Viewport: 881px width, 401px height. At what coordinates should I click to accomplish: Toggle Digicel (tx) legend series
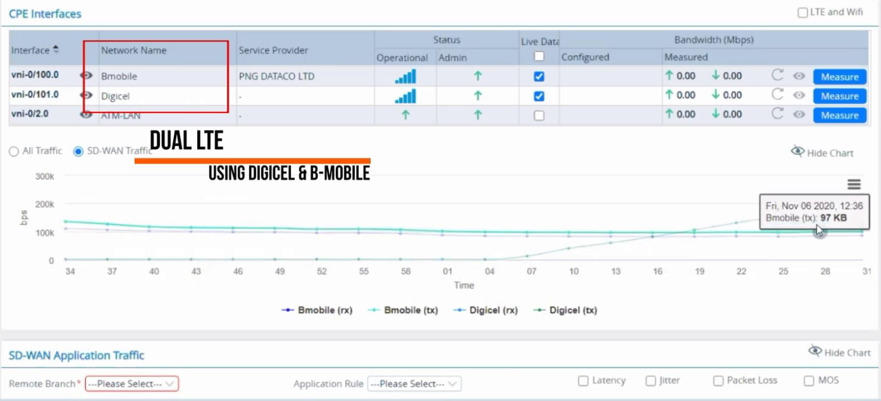click(565, 310)
